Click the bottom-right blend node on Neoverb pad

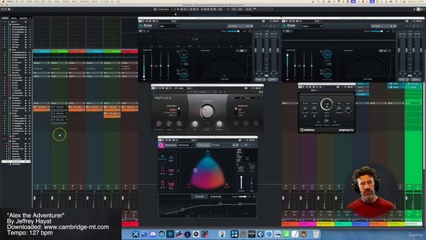click(x=226, y=185)
